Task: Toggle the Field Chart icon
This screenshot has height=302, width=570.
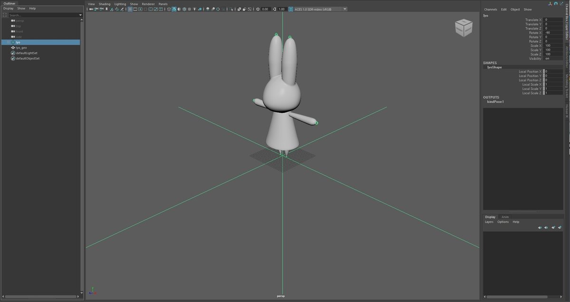Action: tap(151, 9)
